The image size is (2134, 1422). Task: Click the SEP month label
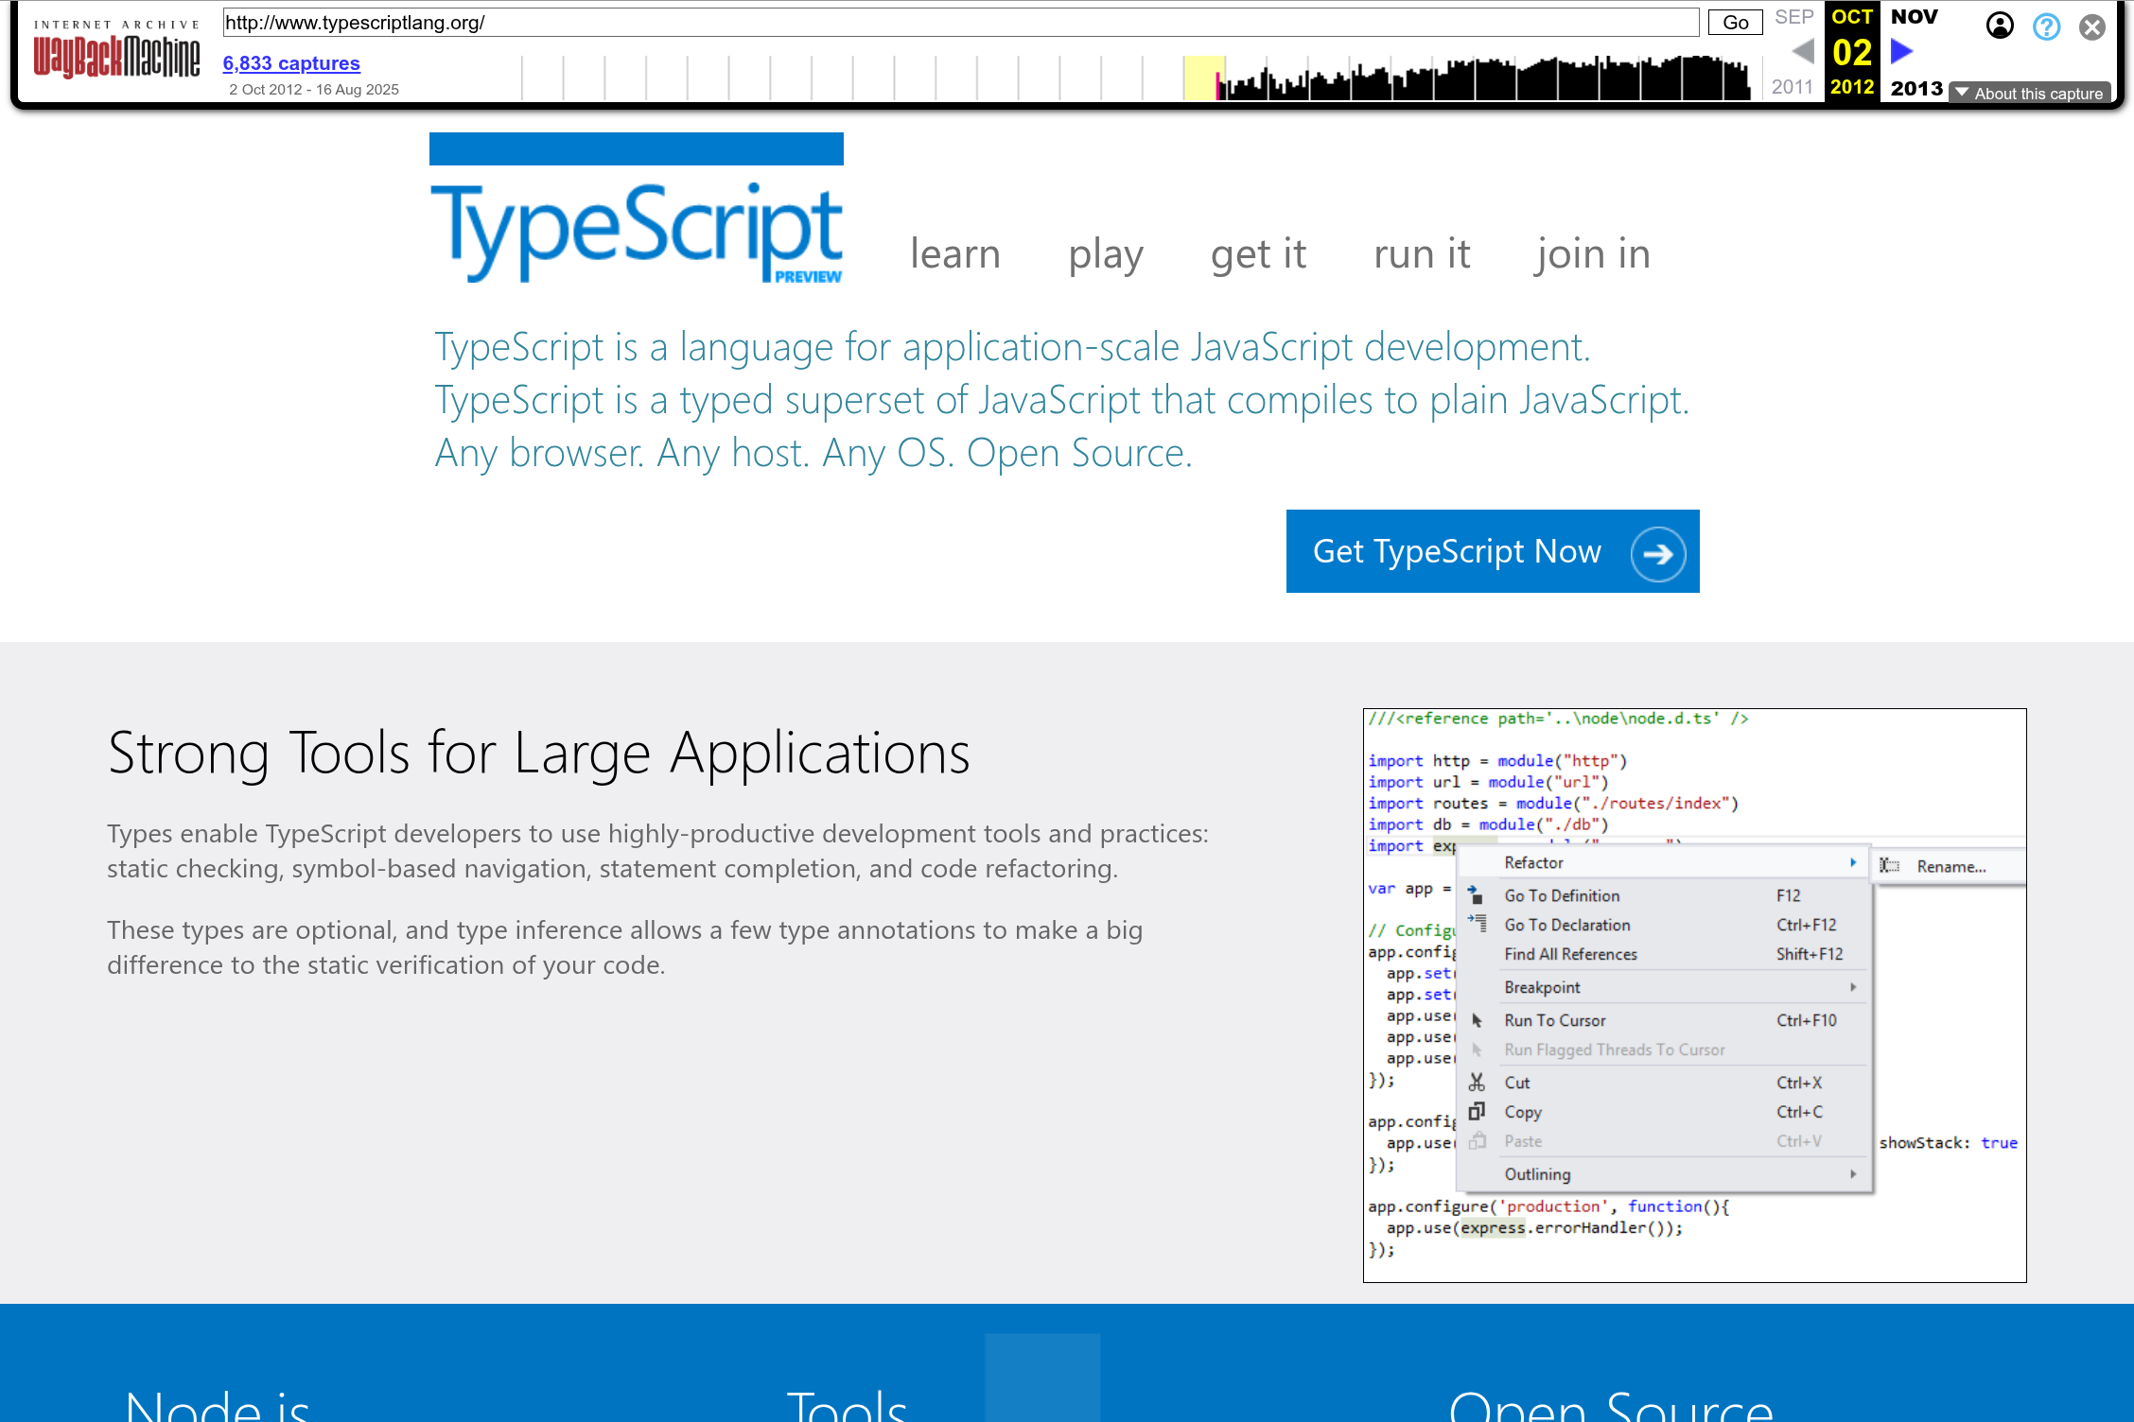coord(1793,17)
